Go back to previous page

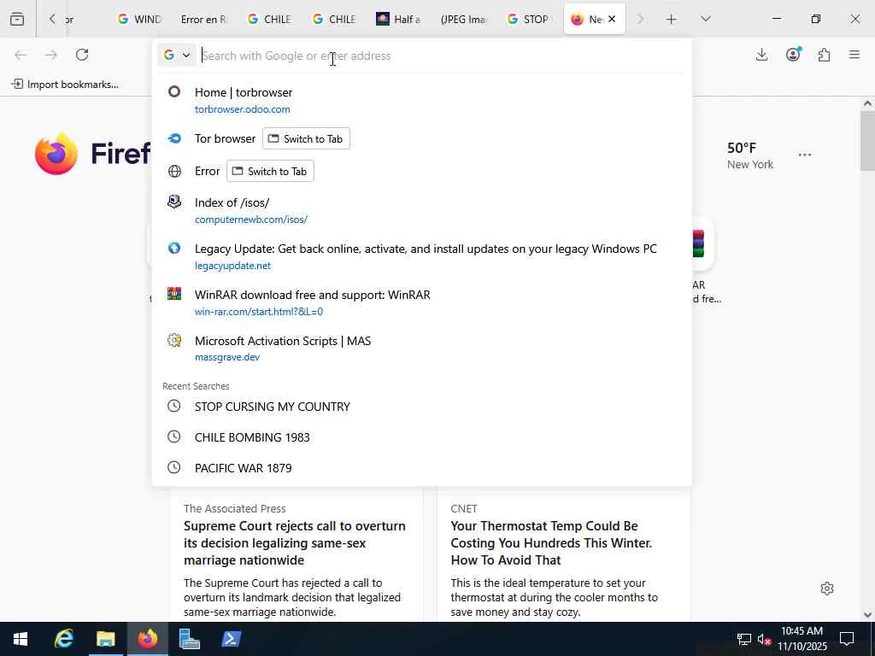coord(21,55)
